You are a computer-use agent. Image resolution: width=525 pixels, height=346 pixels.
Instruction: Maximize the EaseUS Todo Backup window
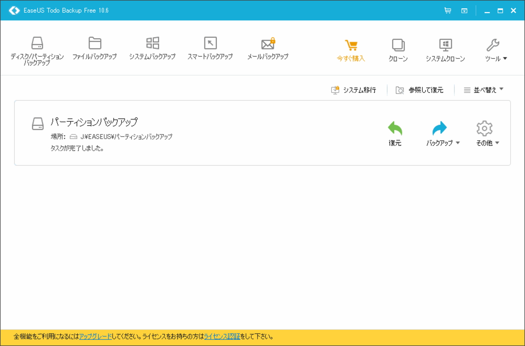[x=500, y=11]
